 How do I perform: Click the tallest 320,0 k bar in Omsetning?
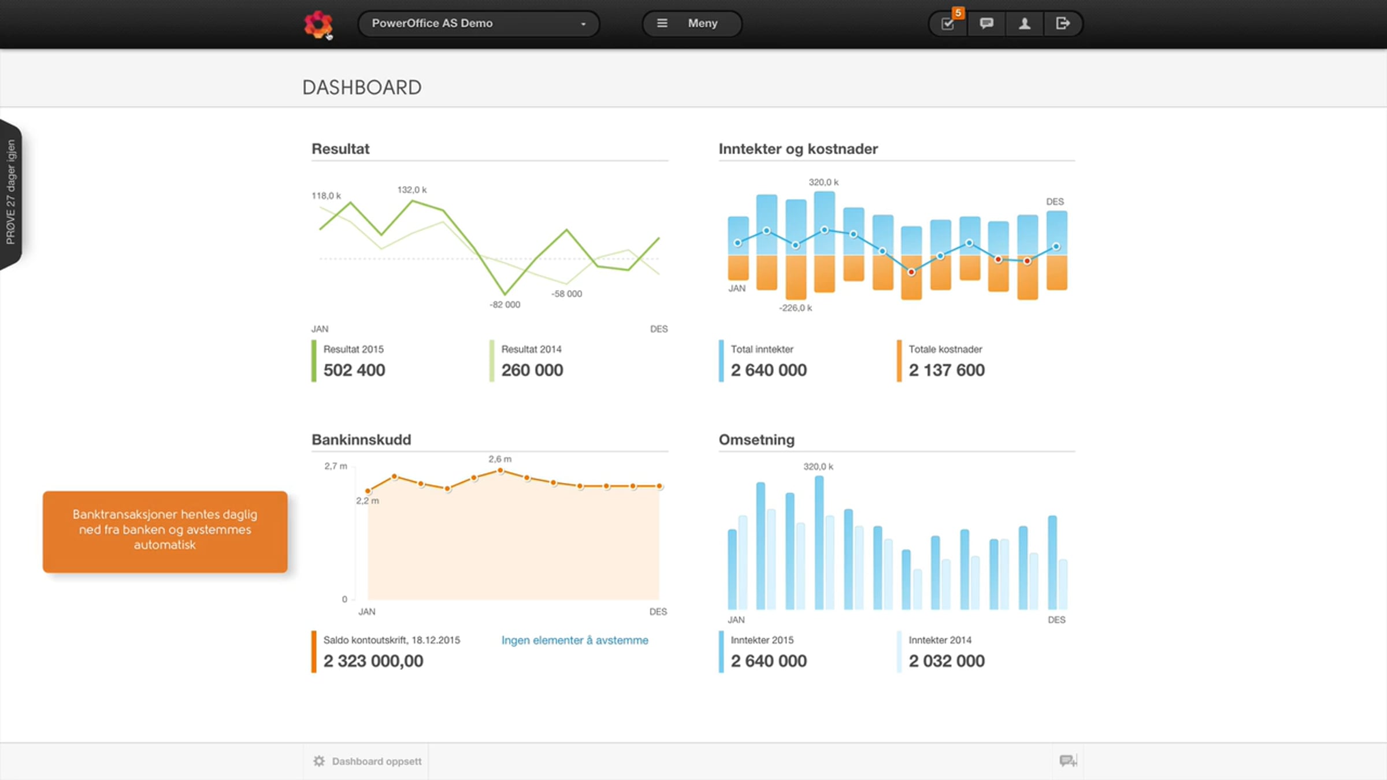pos(819,542)
